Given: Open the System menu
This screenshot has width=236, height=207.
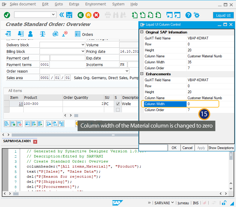Looking at the screenshot, I should tap(118, 4).
